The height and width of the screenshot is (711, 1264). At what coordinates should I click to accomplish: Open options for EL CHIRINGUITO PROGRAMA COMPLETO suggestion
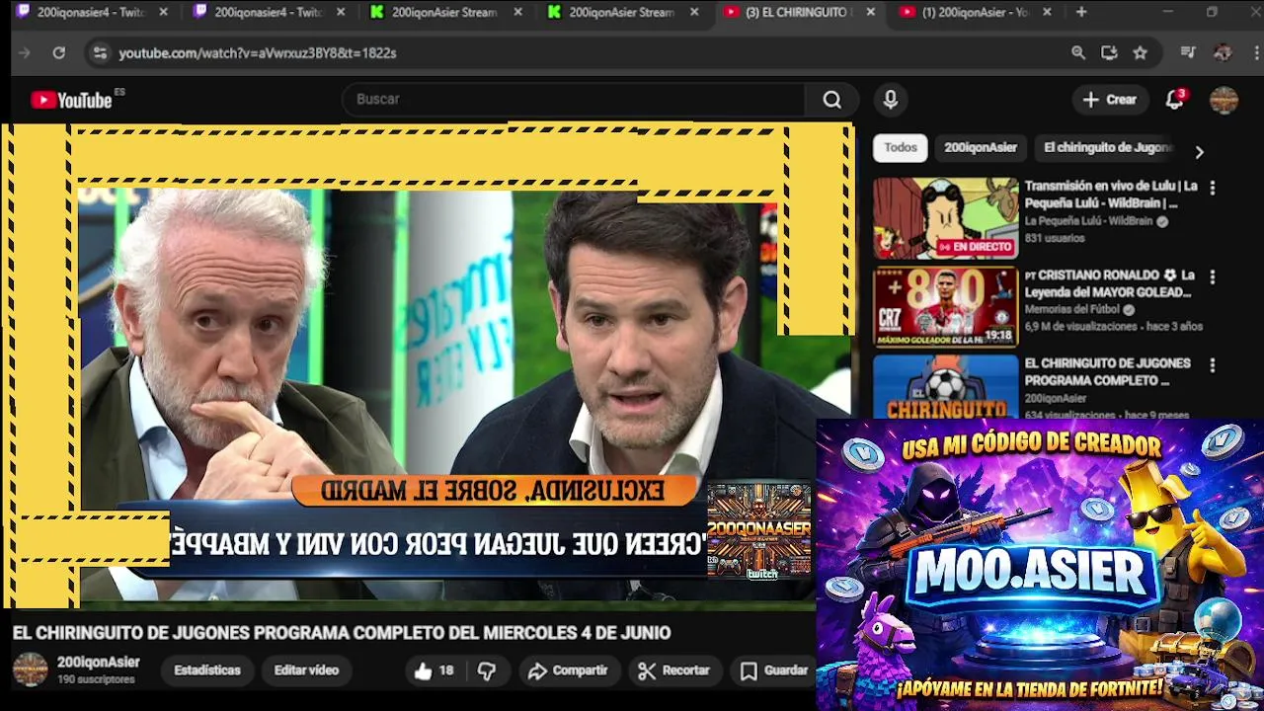coord(1213,365)
